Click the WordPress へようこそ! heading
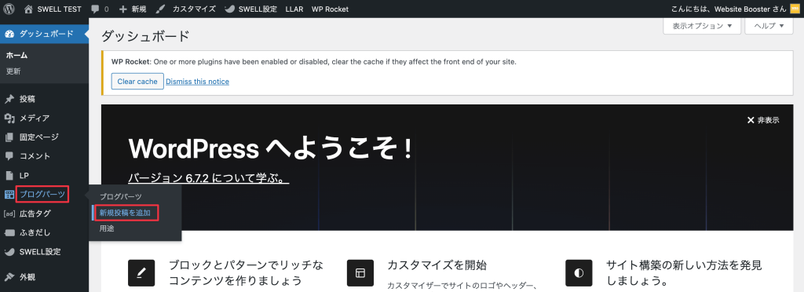The image size is (804, 292). 270,149
